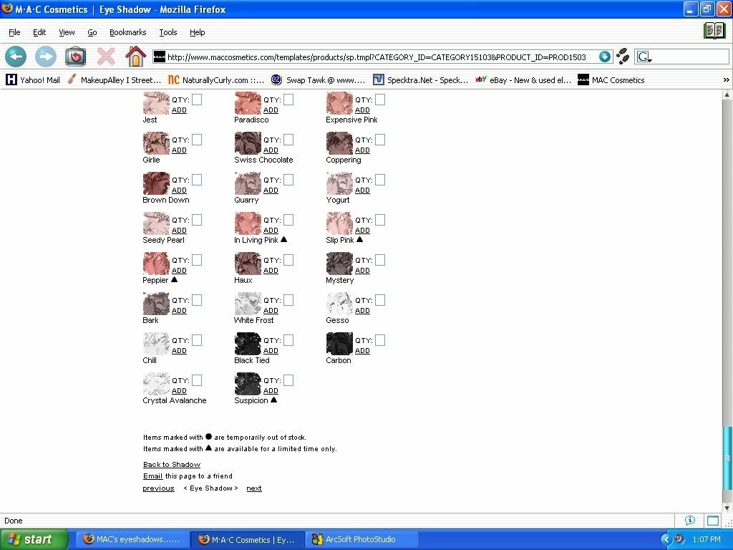Check the QTY box for Paradisco
The image size is (733, 550).
coord(288,99)
